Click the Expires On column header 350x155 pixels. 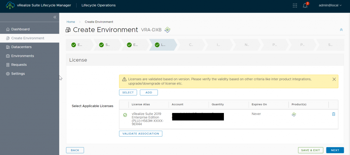point(259,104)
